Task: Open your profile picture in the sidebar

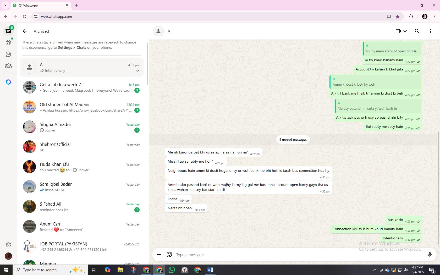Action: point(8,256)
